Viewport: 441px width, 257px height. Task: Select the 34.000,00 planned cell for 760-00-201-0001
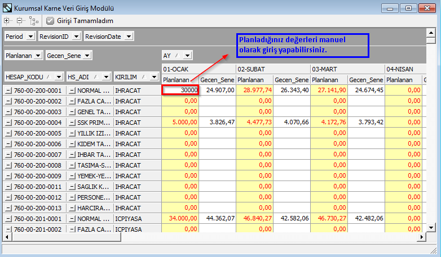click(180, 218)
